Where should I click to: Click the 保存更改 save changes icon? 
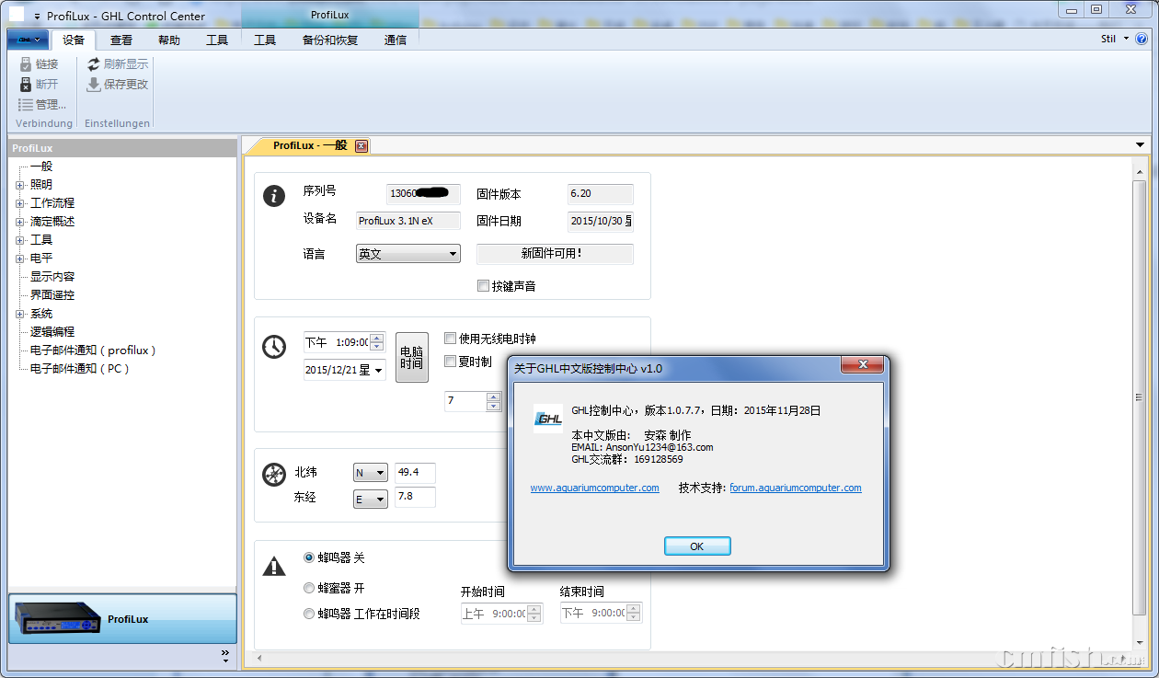[x=94, y=85]
